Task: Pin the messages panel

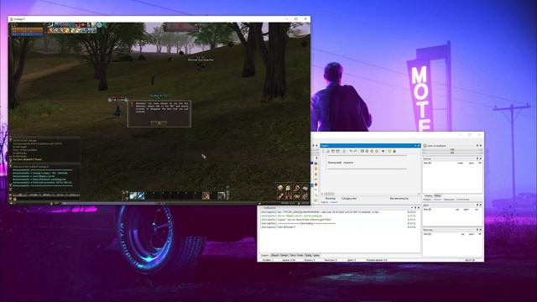Action: (x=415, y=207)
